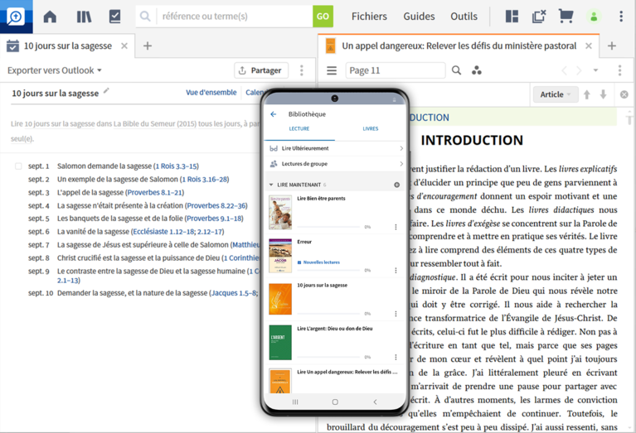Open the Article navigation dropdown

tap(555, 94)
